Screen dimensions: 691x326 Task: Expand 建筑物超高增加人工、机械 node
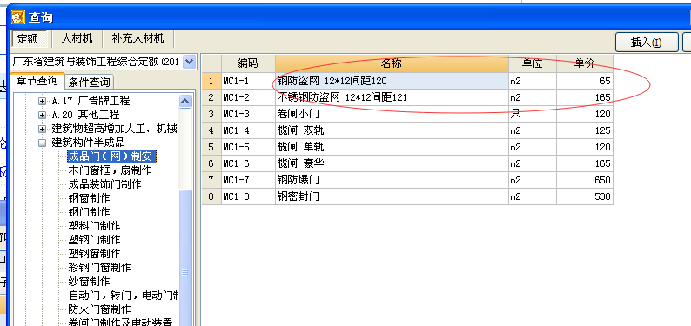(43, 129)
